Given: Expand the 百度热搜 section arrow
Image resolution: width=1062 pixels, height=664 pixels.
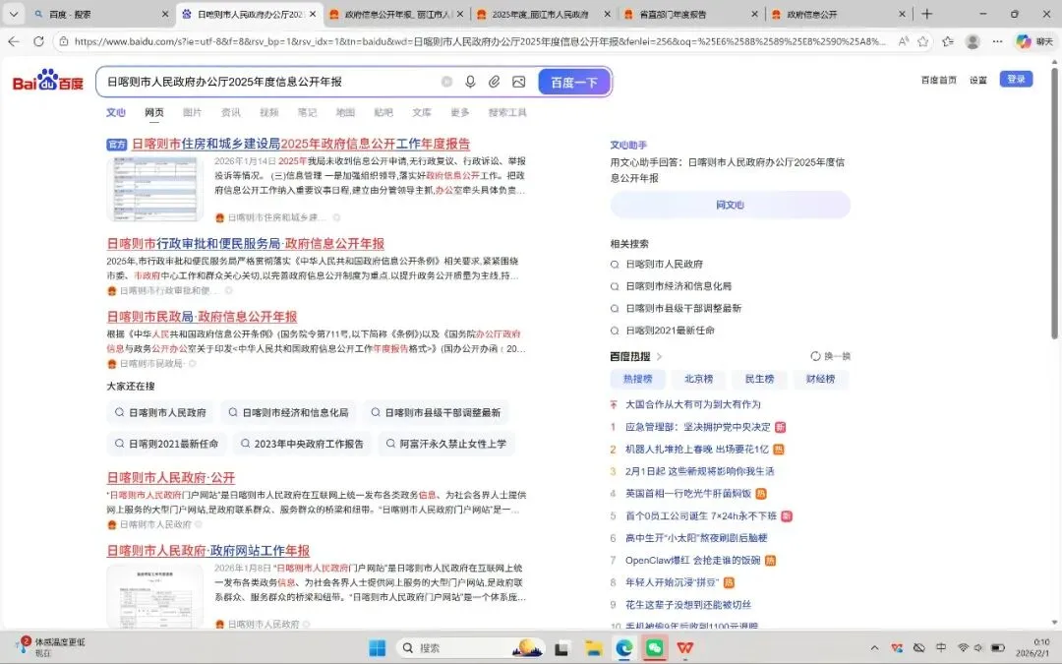Looking at the screenshot, I should point(659,356).
